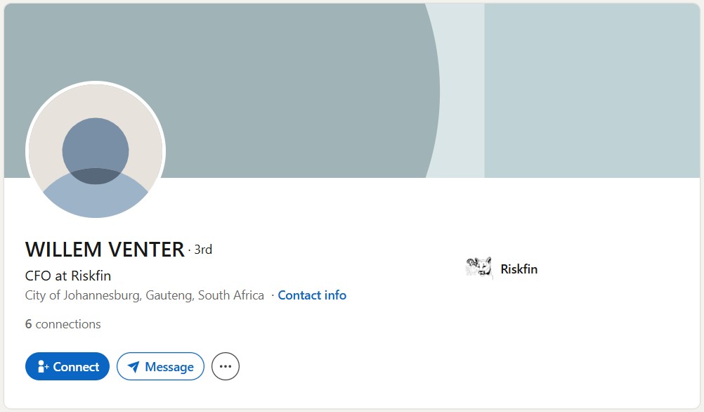Open the default profile avatar photo
The height and width of the screenshot is (412, 704).
coord(96,150)
